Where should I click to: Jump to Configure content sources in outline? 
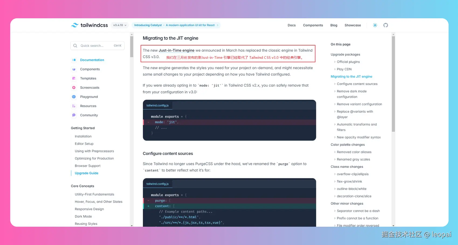[x=357, y=84]
